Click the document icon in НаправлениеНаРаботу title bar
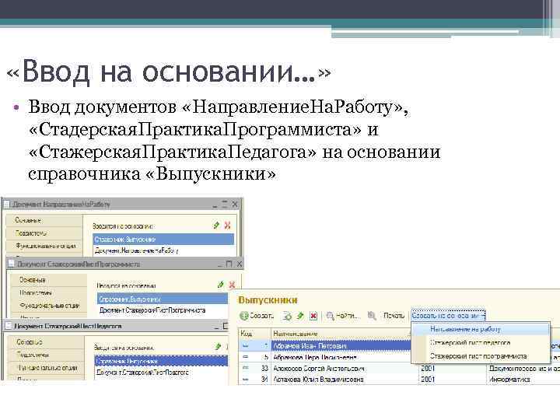 click(x=7, y=205)
